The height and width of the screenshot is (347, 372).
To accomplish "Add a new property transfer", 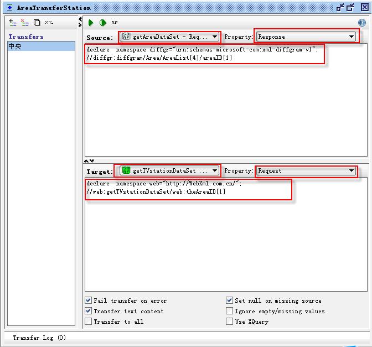I will tap(12, 22).
